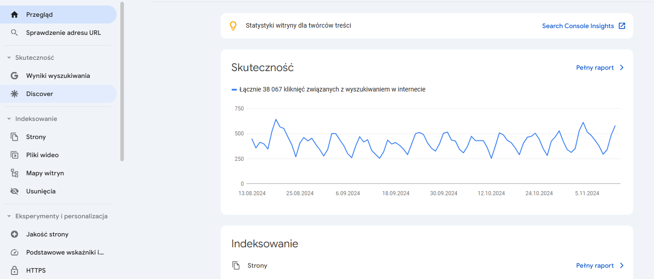Image resolution: width=654 pixels, height=279 pixels.
Task: Click the sidebar scrollbar handle
Action: pyautogui.click(x=121, y=82)
